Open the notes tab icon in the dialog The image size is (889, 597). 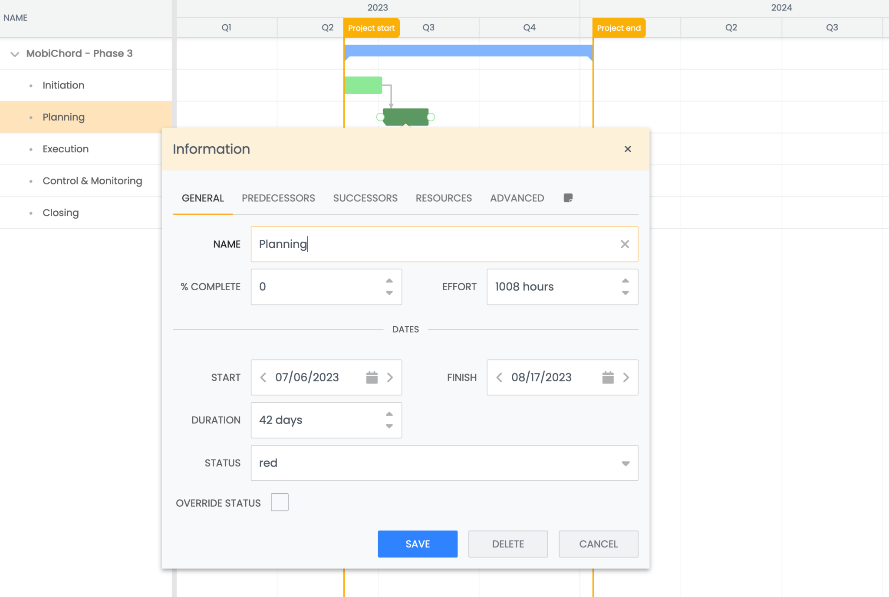pyautogui.click(x=568, y=198)
